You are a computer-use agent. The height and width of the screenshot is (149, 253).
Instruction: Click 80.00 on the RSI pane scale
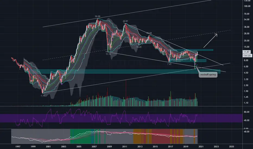pyautogui.click(x=247, y=112)
